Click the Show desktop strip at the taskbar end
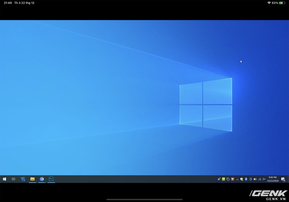Screen dimensions: 289x202 (x=288, y=179)
